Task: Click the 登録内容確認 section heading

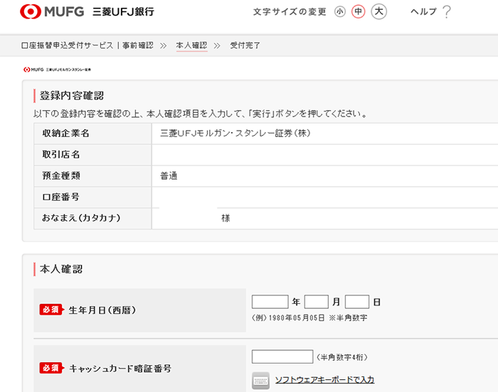Action: pos(72,96)
